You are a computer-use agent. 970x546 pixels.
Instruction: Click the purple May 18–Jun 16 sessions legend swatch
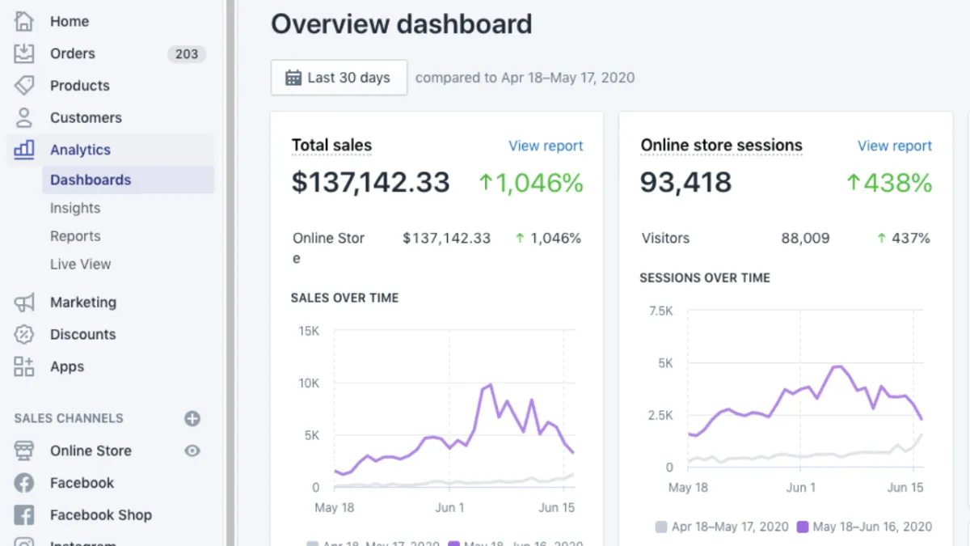click(x=803, y=527)
